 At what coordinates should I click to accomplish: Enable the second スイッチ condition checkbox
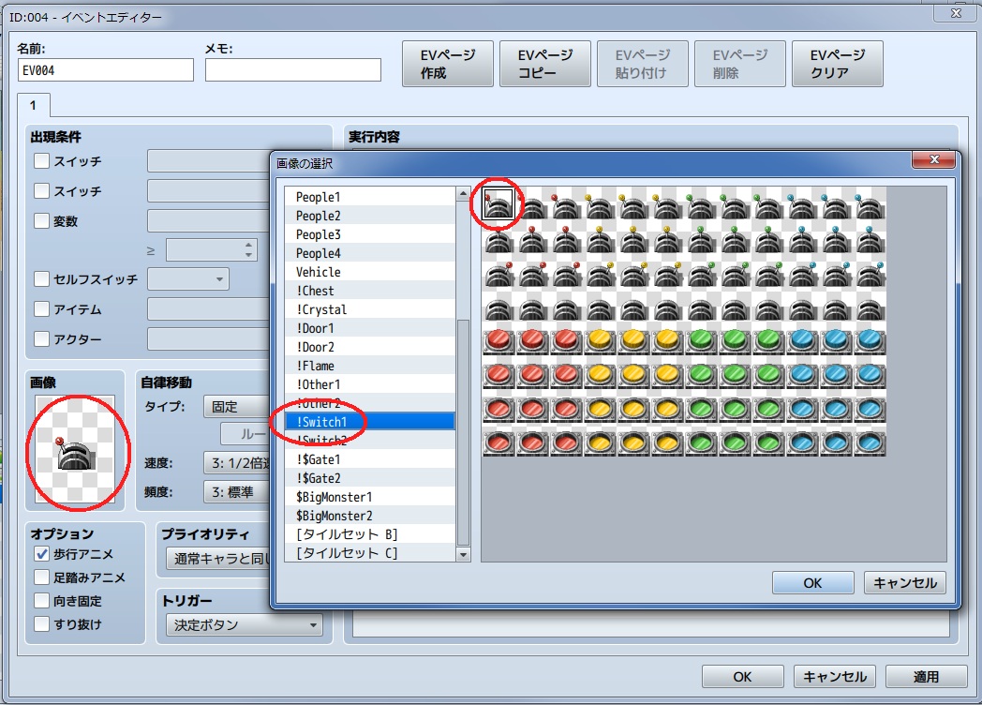click(41, 190)
